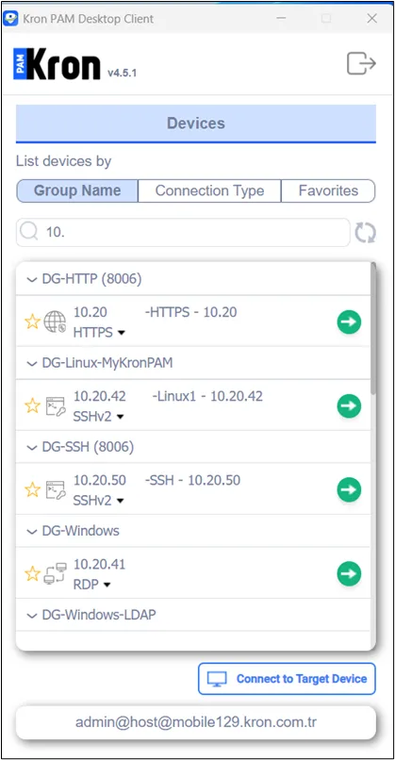The height and width of the screenshot is (760, 395).
Task: Click the globe icon of the HTTPS device
Action: (55, 322)
